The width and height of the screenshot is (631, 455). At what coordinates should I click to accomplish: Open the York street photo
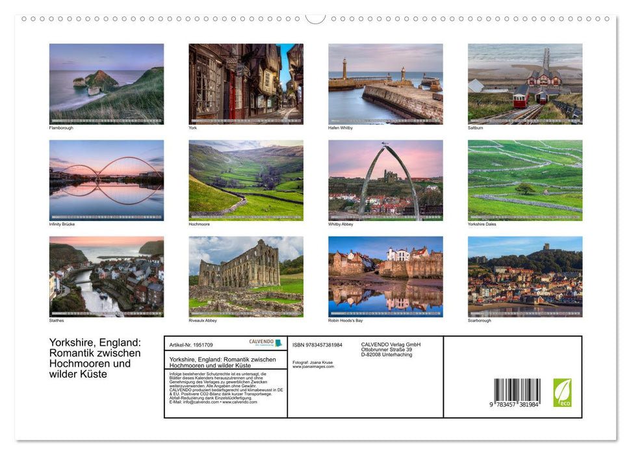pos(246,83)
